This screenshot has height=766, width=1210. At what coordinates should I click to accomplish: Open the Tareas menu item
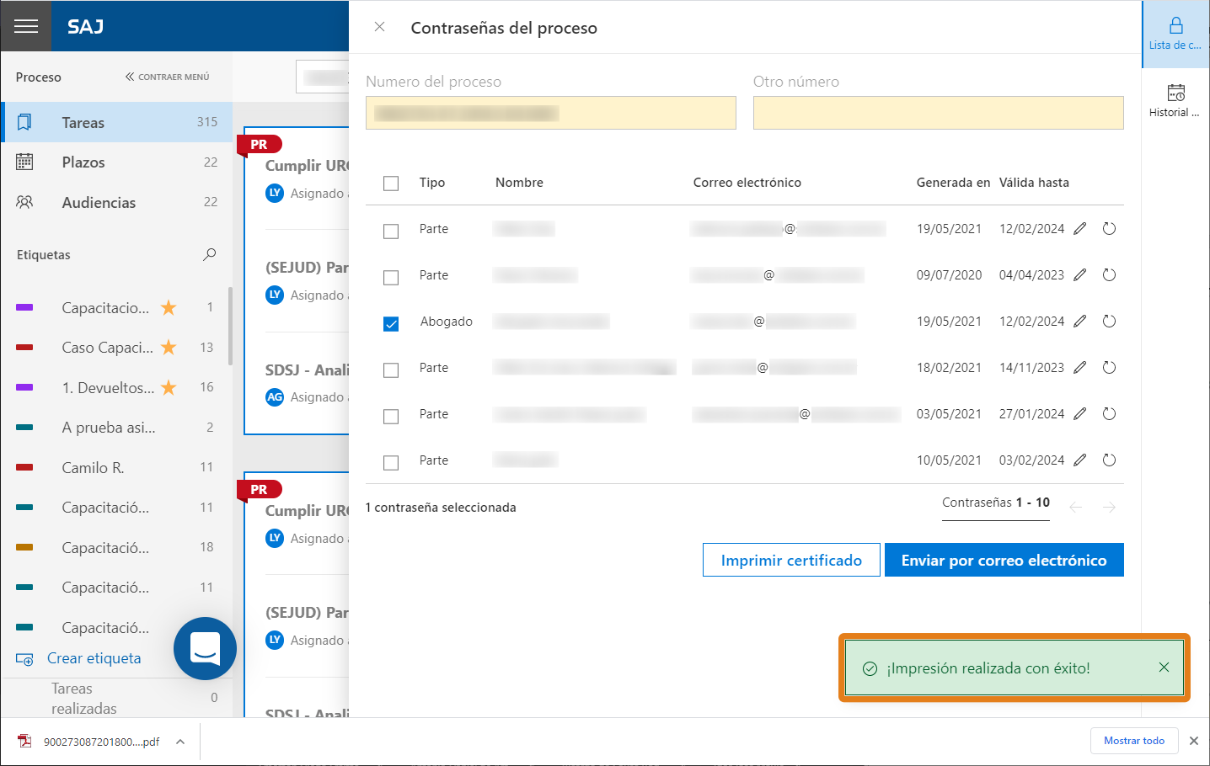pos(116,123)
